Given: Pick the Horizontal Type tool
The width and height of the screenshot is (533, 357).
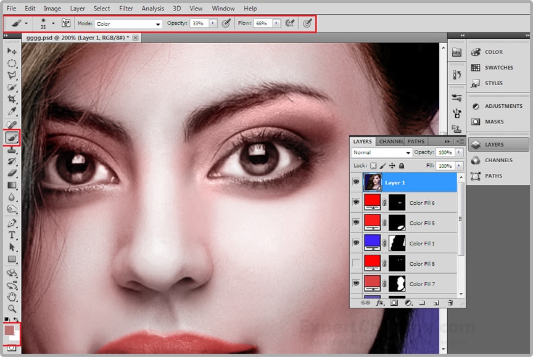Looking at the screenshot, I should (12, 235).
